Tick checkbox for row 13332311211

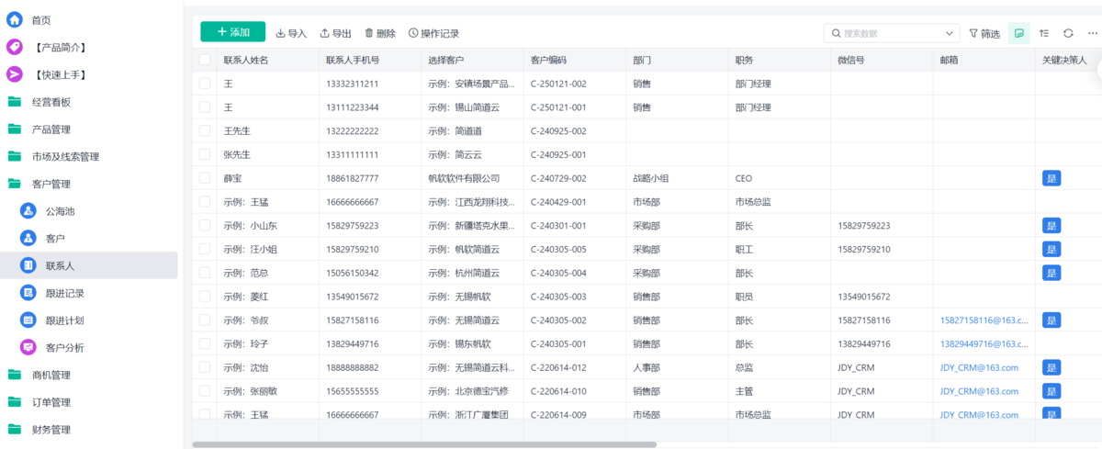click(204, 84)
